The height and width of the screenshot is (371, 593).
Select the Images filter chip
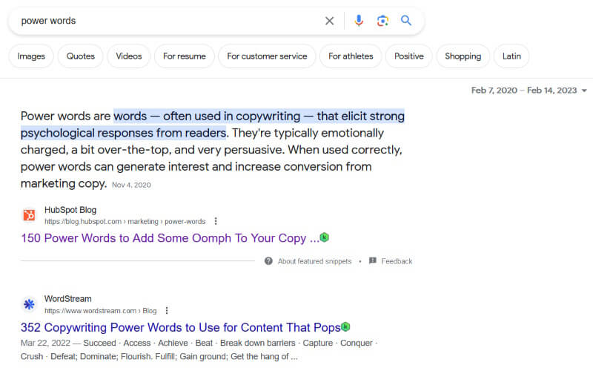31,56
